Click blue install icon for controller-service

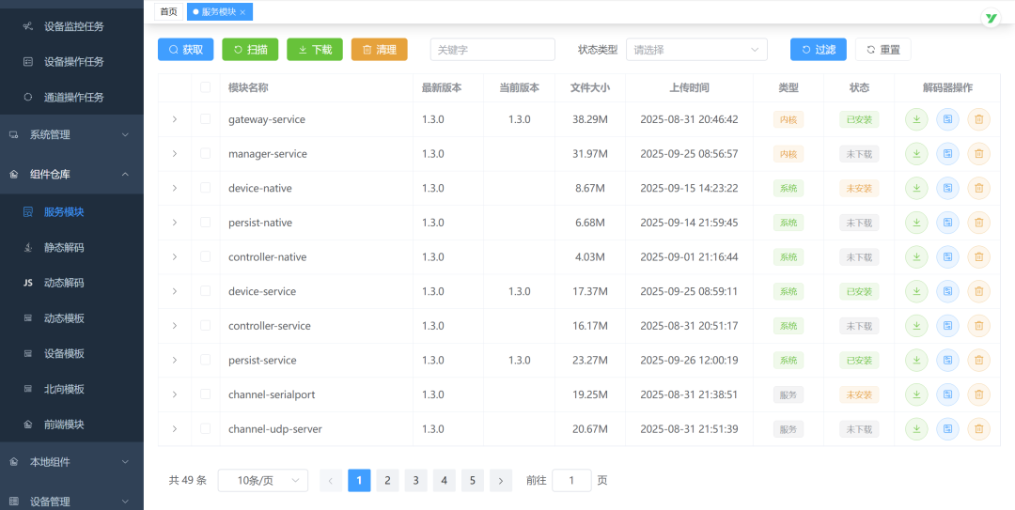coord(947,326)
